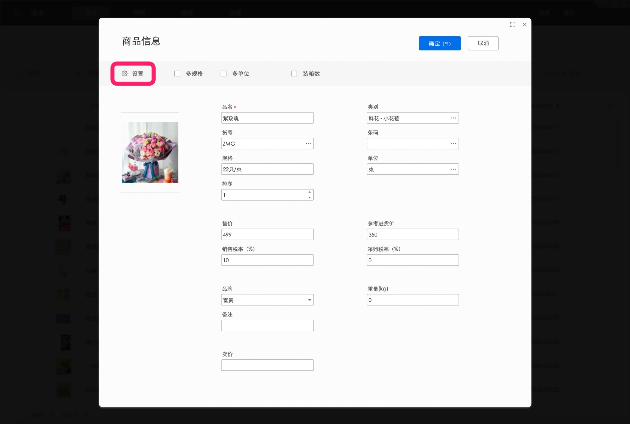
Task: Open the 设置 settings gear
Action: click(133, 73)
